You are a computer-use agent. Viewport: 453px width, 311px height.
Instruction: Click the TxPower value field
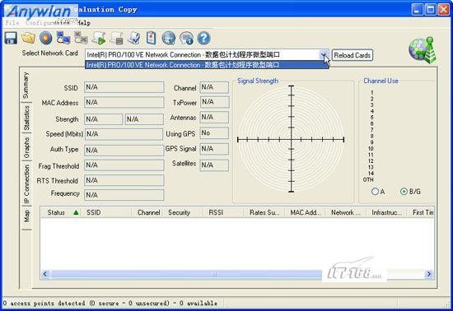(215, 102)
